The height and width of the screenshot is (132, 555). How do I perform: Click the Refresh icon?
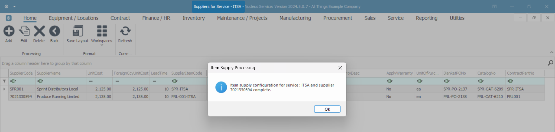tap(125, 31)
